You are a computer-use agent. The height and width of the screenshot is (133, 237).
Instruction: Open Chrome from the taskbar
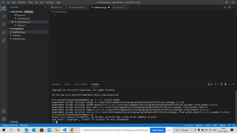click(72, 130)
